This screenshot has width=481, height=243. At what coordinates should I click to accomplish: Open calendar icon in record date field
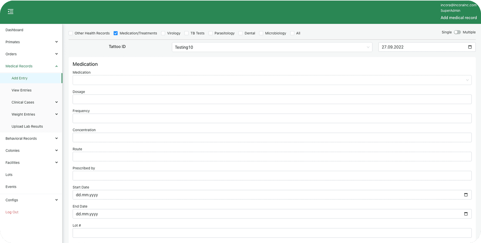(x=470, y=47)
